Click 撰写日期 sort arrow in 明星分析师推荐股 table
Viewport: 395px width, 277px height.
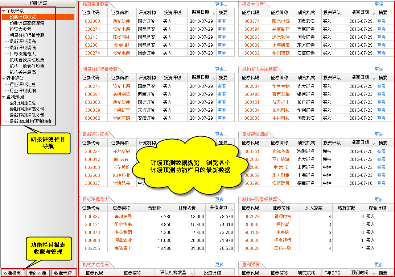click(x=214, y=78)
